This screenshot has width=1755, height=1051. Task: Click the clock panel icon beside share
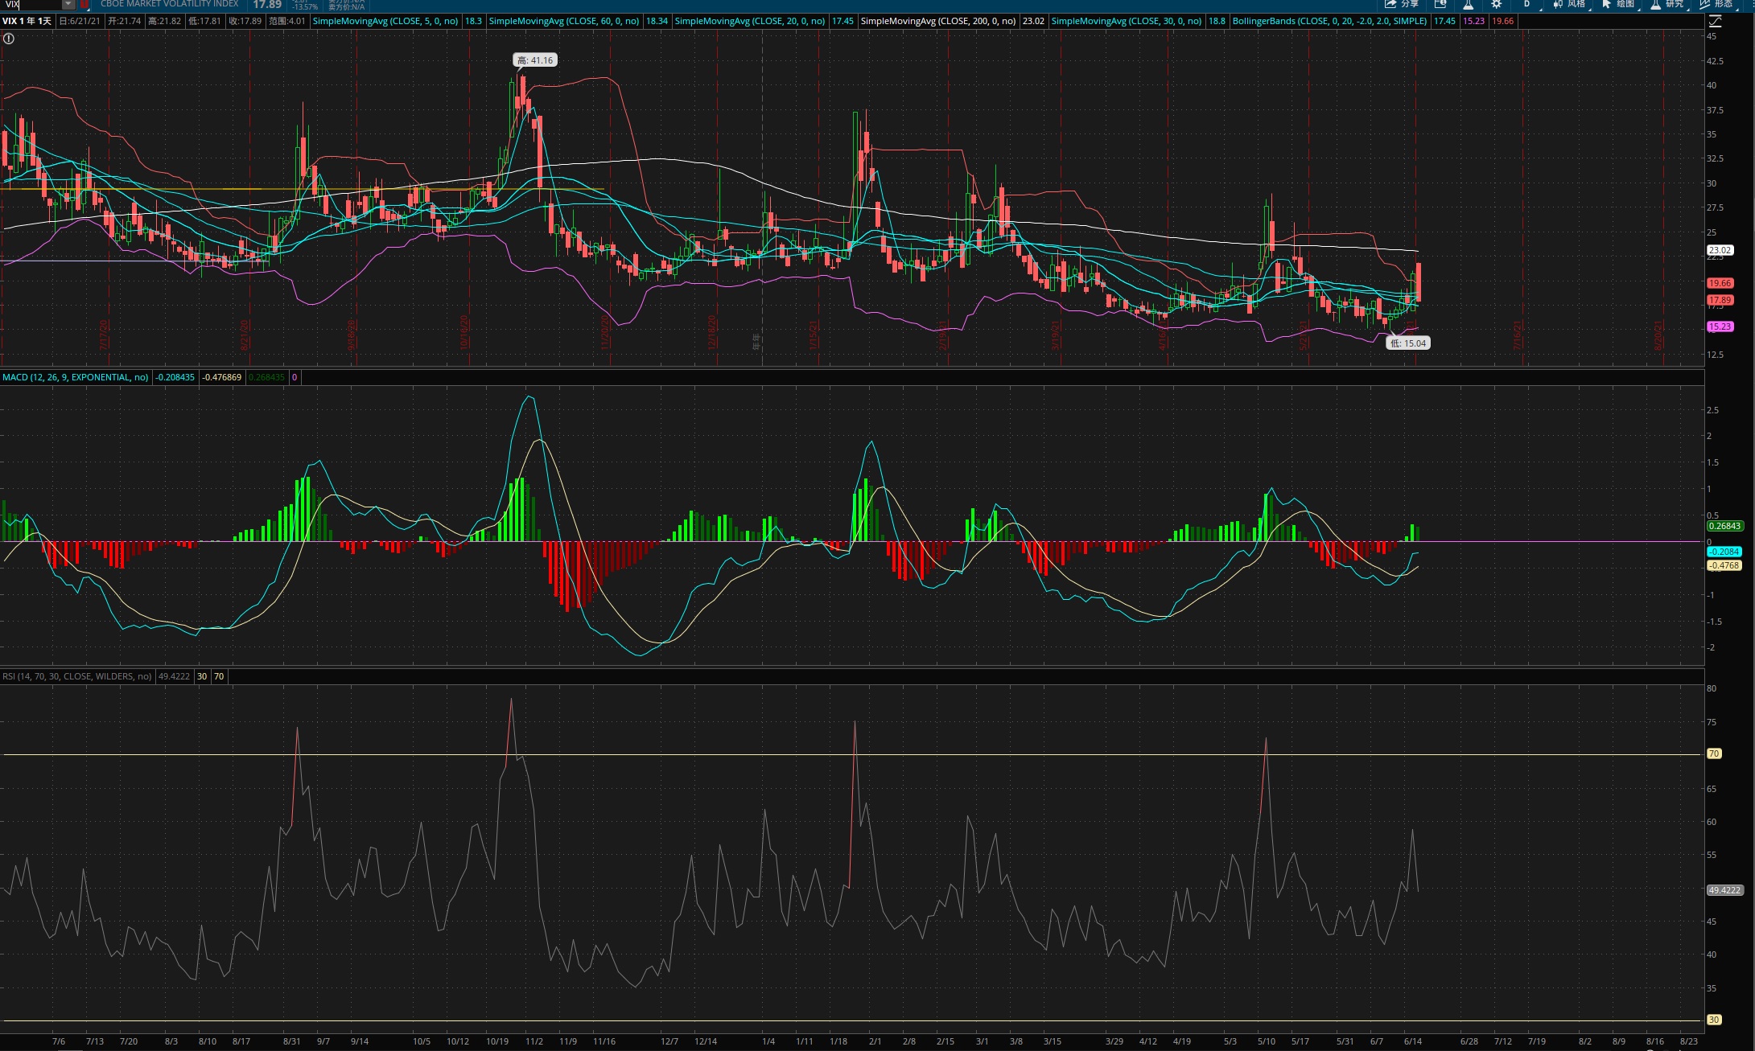tap(1440, 4)
